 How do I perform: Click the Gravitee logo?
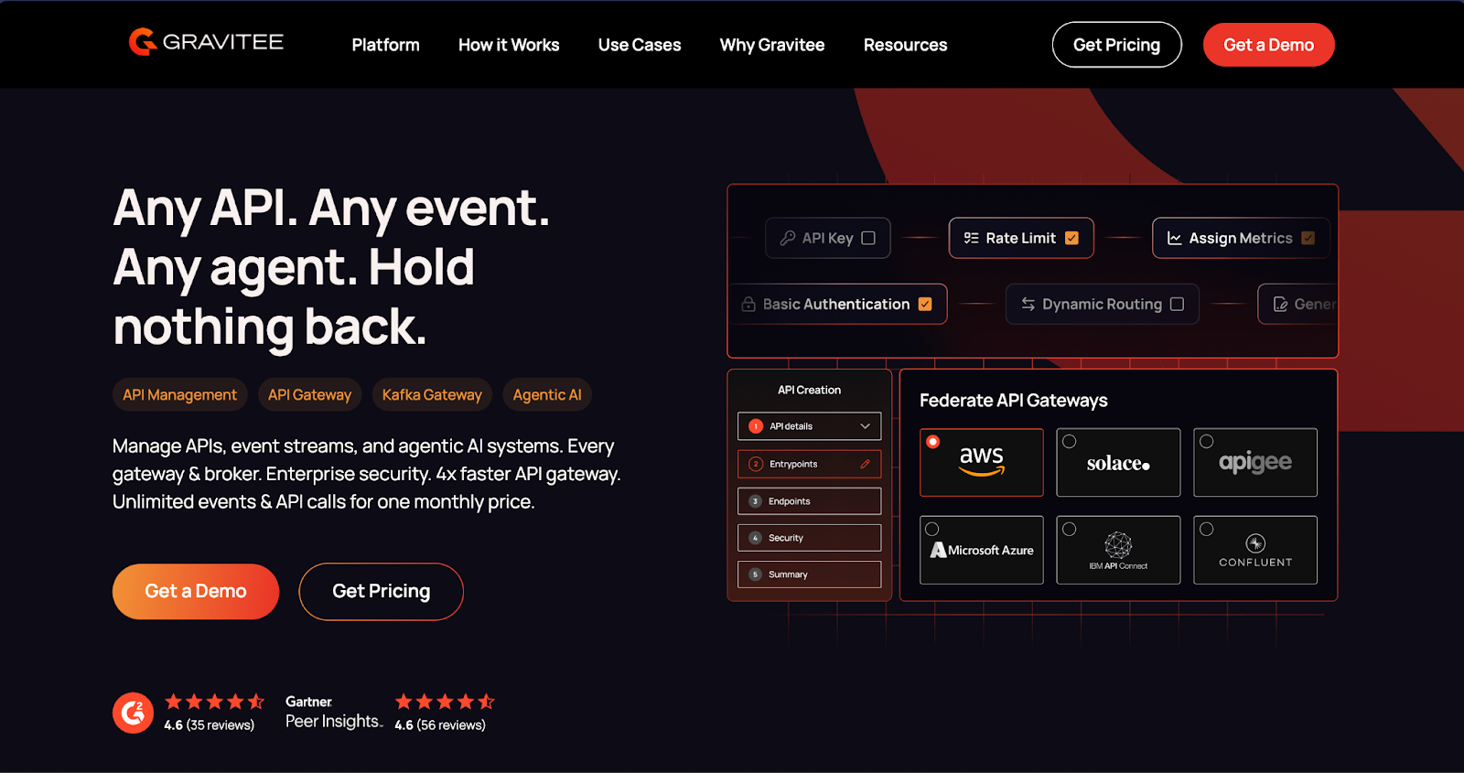[x=206, y=42]
